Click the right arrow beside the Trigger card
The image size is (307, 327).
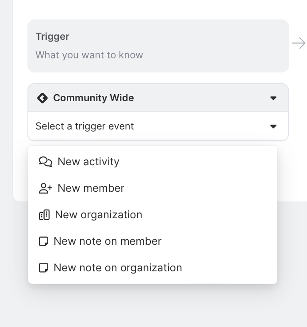tap(299, 43)
